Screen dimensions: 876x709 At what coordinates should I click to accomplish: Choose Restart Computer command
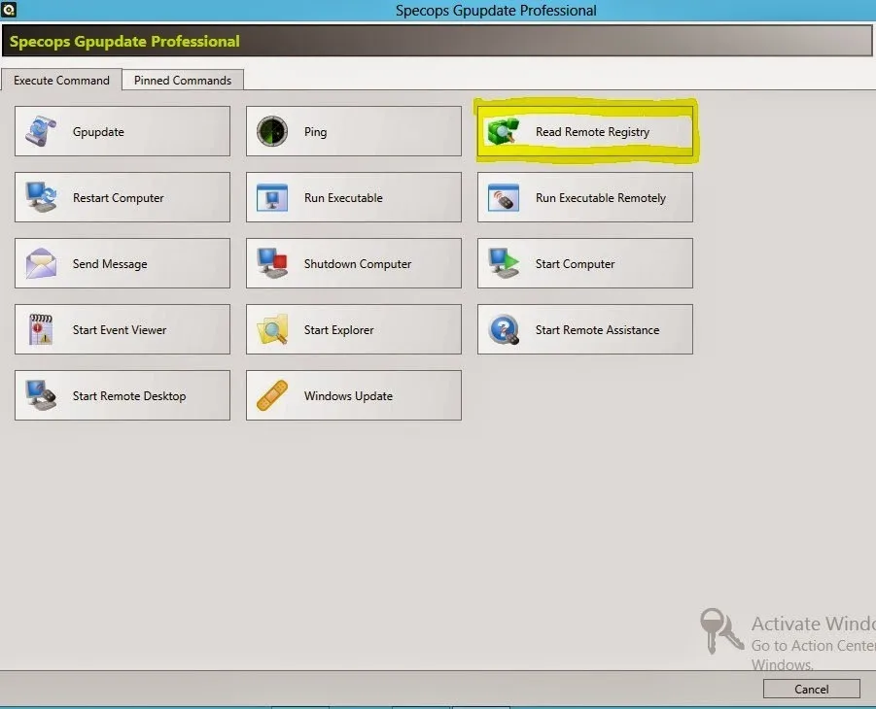click(123, 197)
